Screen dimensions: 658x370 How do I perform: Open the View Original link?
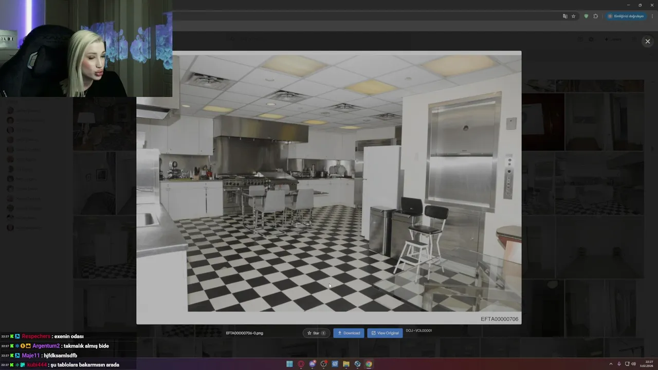point(385,333)
